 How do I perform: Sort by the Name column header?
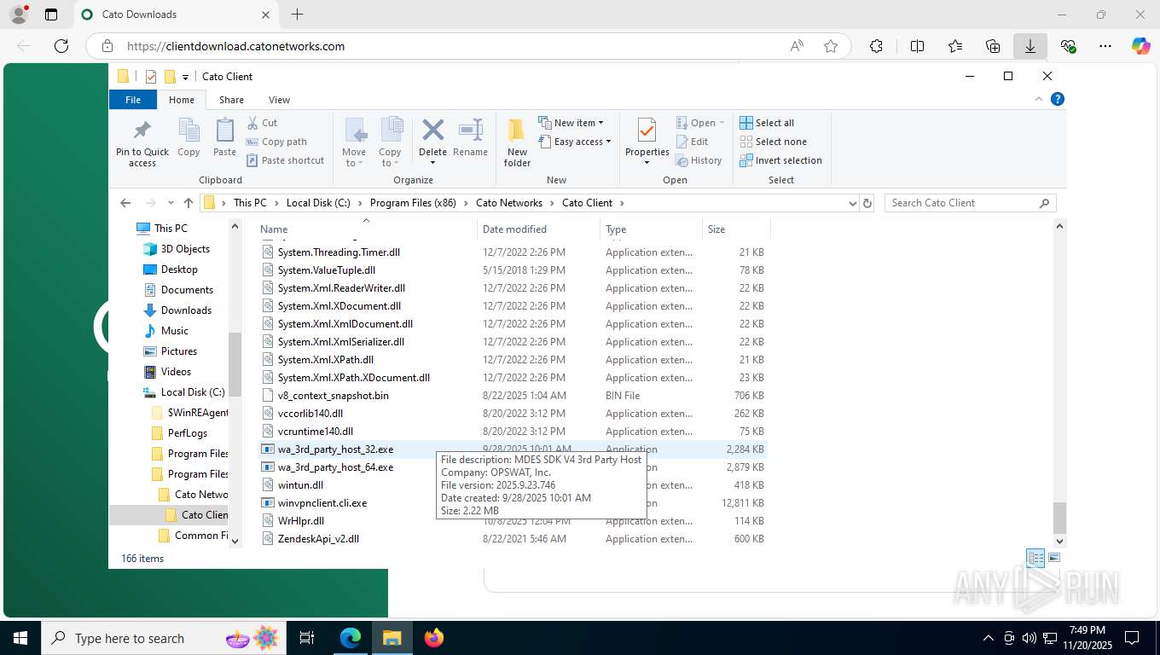(367, 229)
